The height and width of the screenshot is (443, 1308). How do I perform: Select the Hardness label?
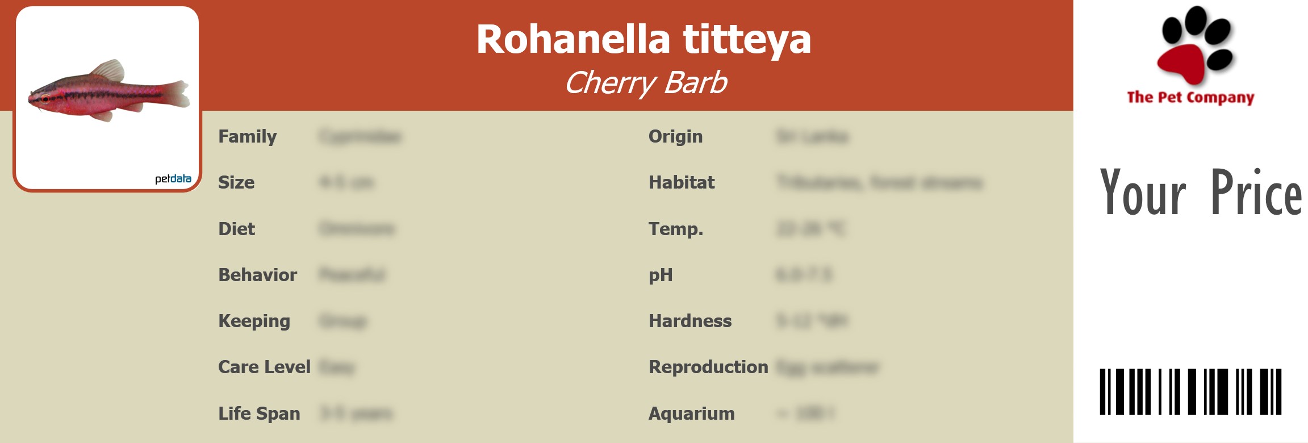coord(690,321)
